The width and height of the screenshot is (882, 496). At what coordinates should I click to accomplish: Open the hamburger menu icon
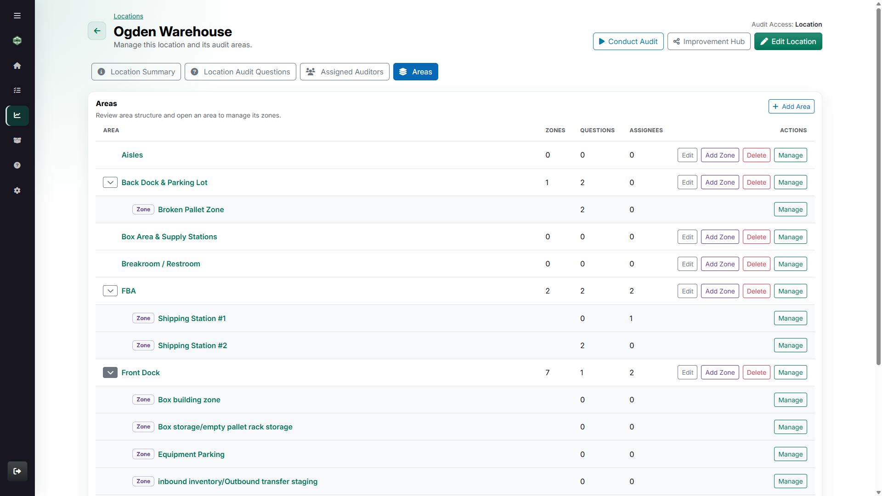tap(17, 16)
